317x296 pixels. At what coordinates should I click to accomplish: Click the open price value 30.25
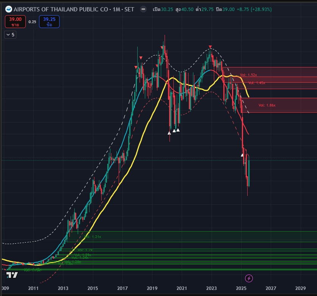click(x=167, y=9)
